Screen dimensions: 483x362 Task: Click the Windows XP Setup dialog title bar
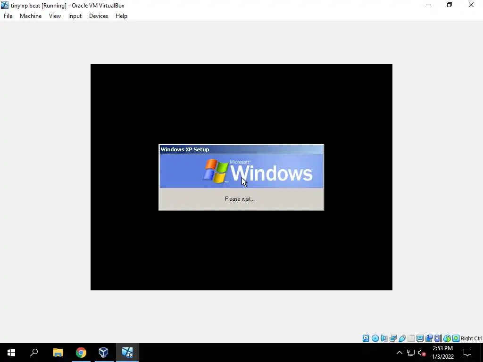coord(241,149)
